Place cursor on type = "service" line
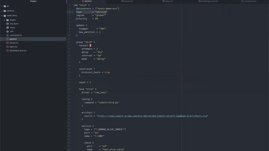Screen dimensions: 269x151 pyautogui.click(x=92, y=12)
